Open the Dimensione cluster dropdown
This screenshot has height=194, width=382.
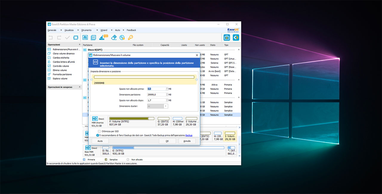166,106
